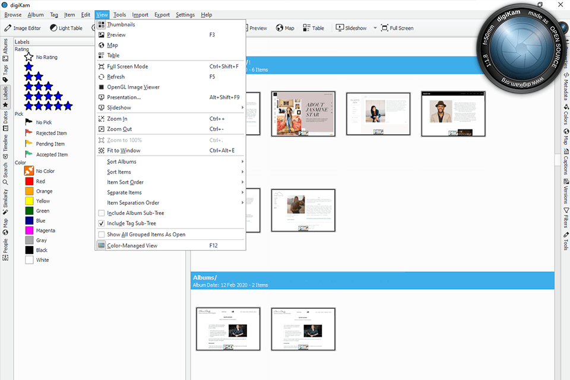Open the Browse menu
The image size is (570, 380).
12,15
